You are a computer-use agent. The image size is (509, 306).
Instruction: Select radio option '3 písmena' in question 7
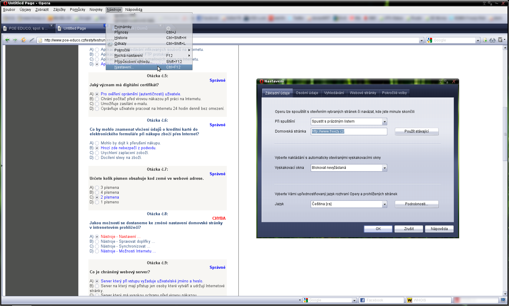coord(97,188)
